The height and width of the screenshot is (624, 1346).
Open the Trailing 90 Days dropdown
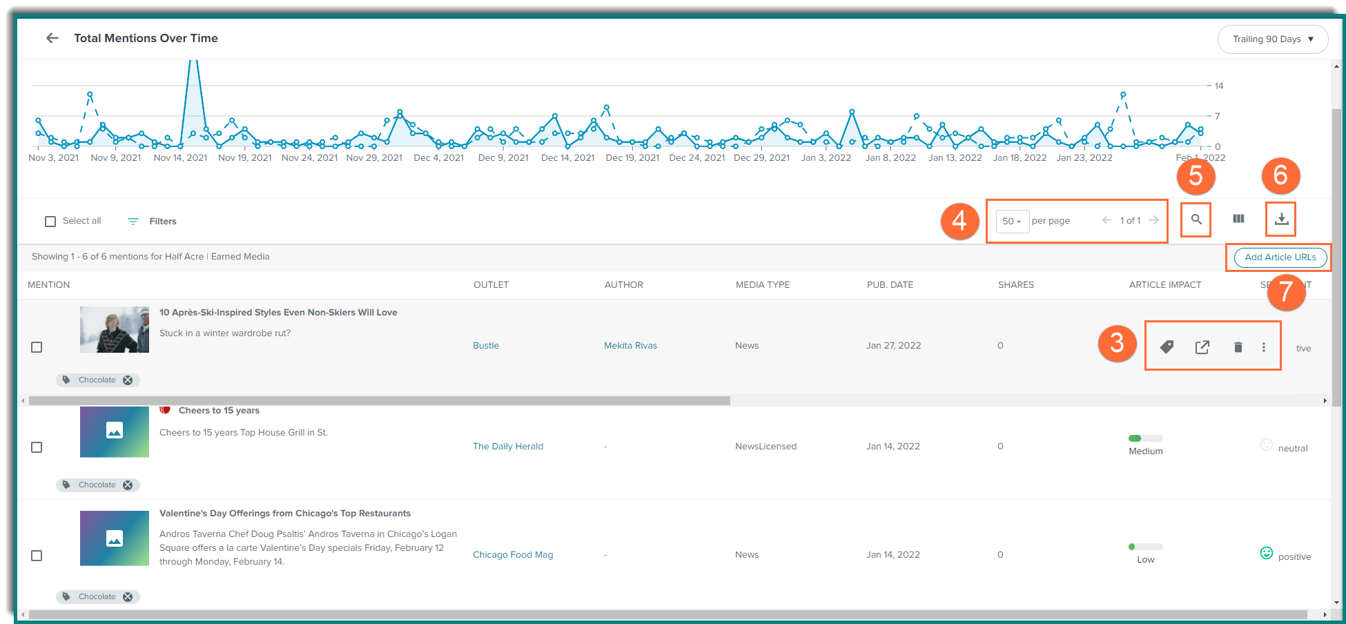click(x=1273, y=39)
